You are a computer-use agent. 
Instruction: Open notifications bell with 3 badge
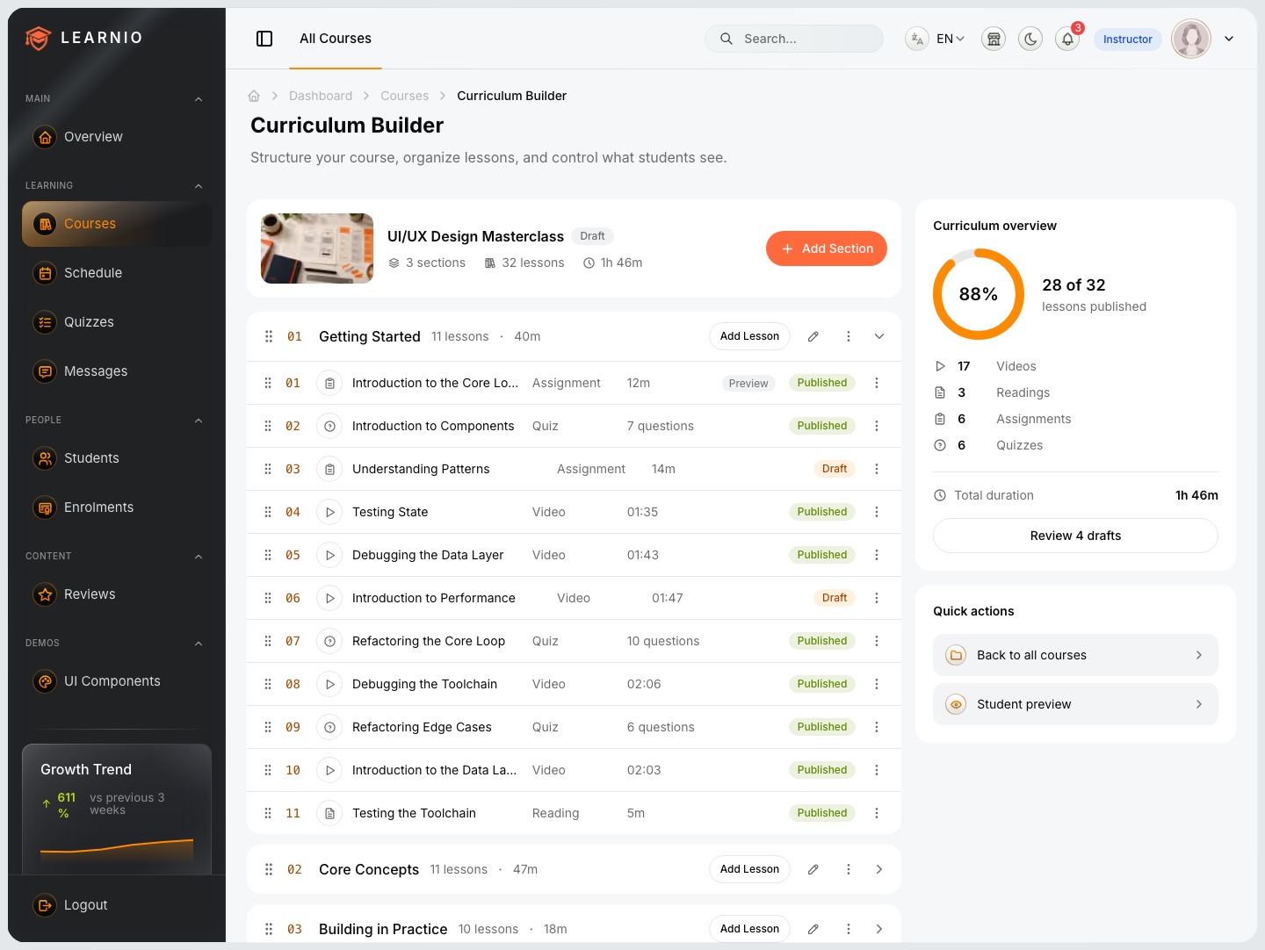(x=1067, y=39)
